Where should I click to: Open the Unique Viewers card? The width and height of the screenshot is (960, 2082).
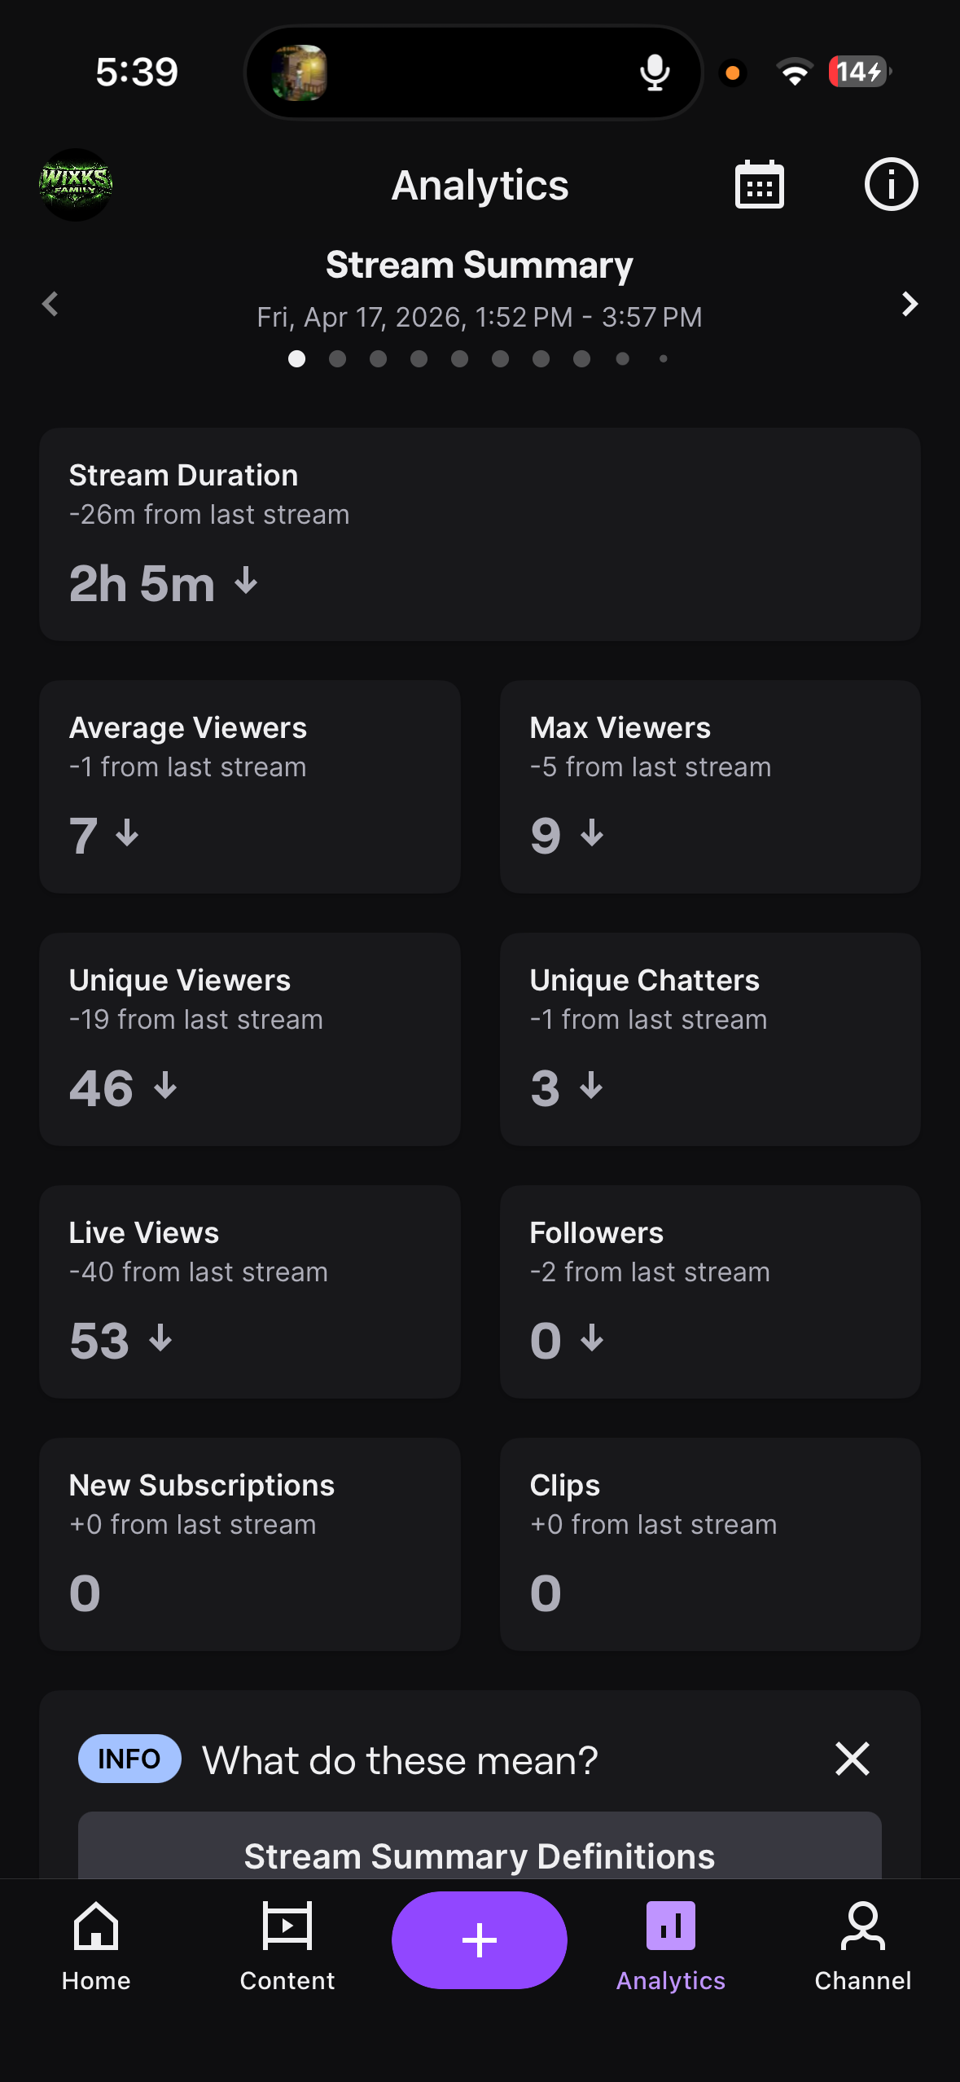click(x=250, y=1039)
